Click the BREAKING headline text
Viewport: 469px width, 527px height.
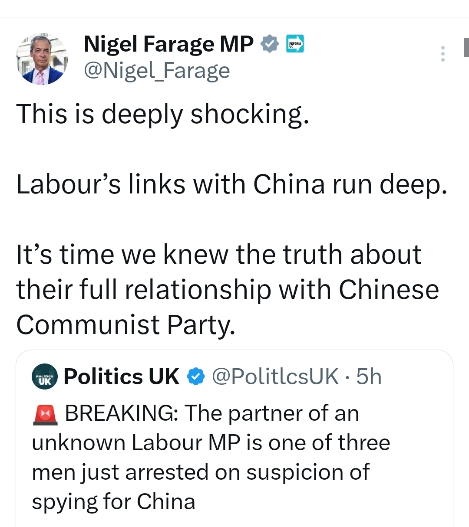[x=212, y=413]
